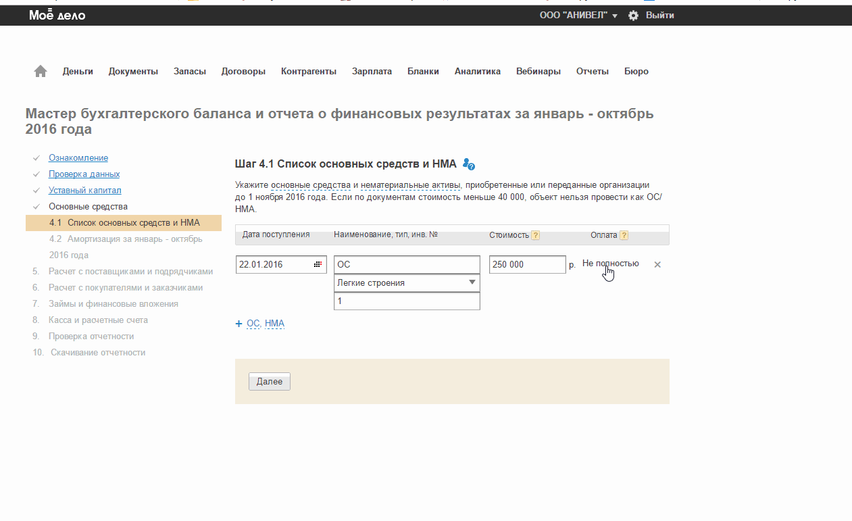
Task: Click the plus icon to add asset
Action: point(239,324)
